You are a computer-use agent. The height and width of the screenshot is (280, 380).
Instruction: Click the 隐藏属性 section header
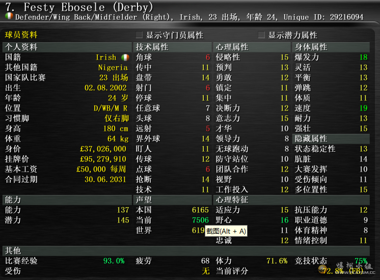311,138
